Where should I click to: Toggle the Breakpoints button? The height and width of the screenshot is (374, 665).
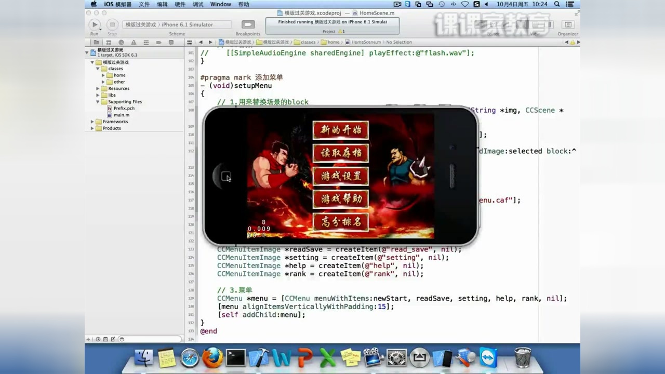pyautogui.click(x=248, y=24)
